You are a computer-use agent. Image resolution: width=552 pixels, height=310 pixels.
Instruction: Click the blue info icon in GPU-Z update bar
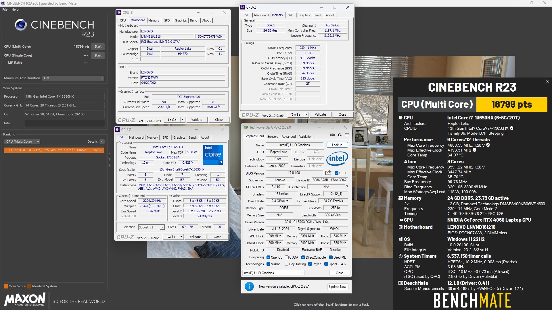point(249,286)
